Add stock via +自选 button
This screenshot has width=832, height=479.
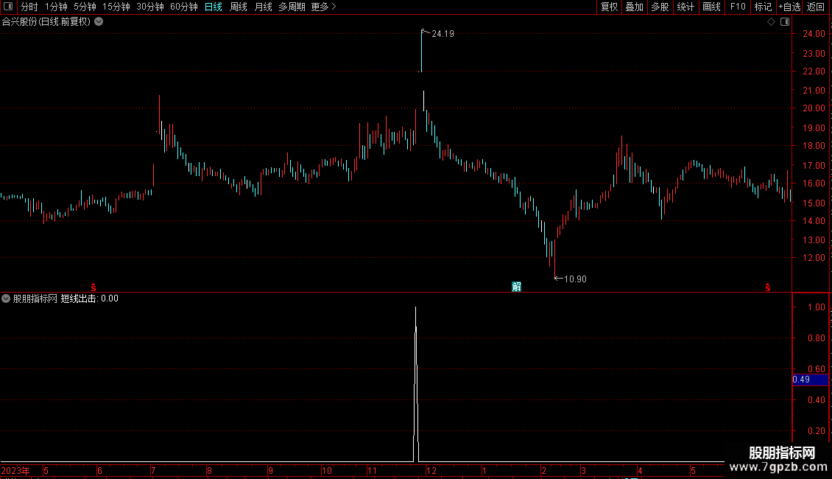pos(789,7)
